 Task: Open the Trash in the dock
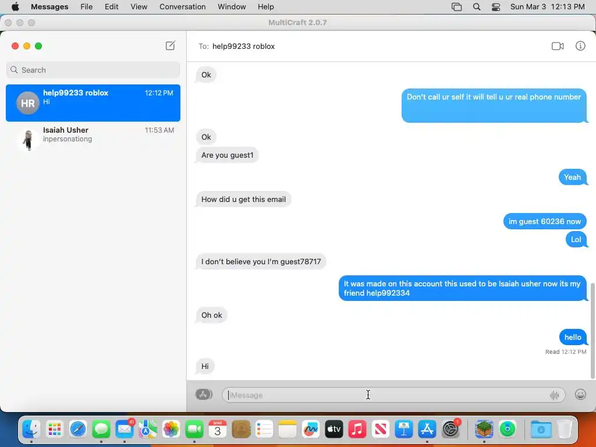tap(565, 429)
